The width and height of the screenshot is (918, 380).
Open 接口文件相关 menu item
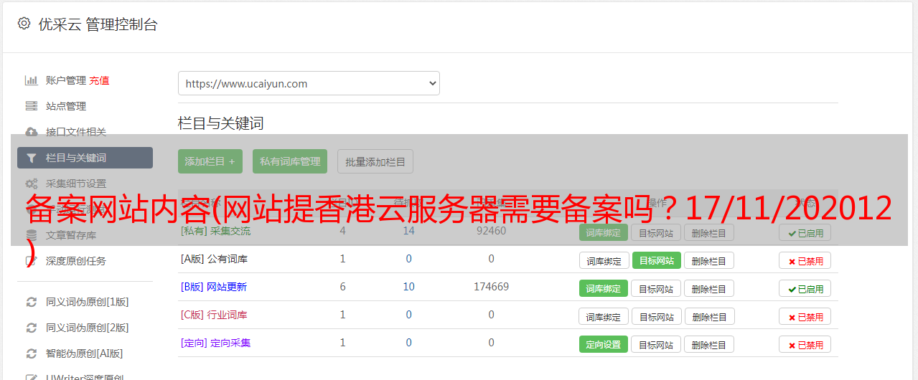(x=76, y=132)
